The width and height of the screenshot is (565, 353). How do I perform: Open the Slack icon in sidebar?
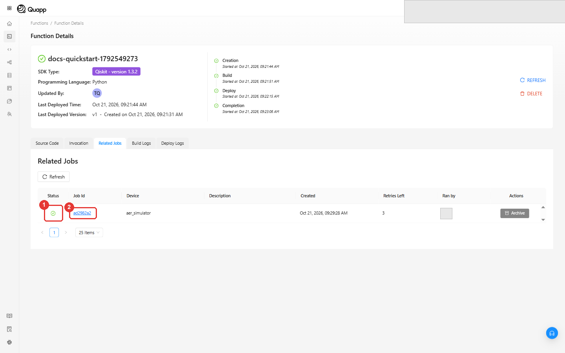pos(9,342)
